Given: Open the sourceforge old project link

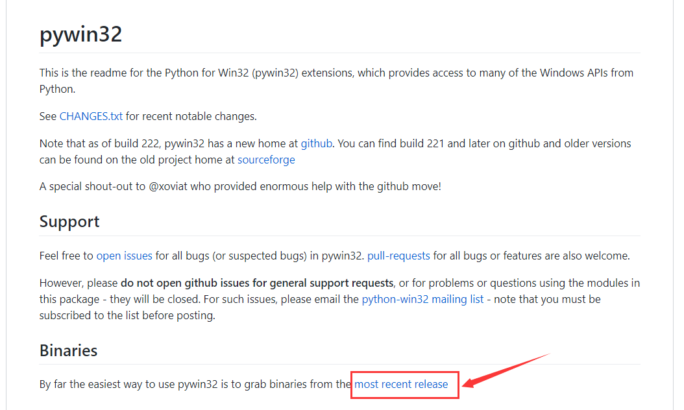Looking at the screenshot, I should [x=266, y=160].
